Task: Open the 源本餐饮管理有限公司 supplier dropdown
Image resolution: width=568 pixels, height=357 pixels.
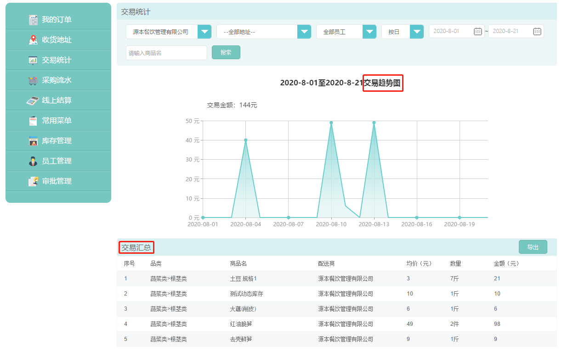Action: pyautogui.click(x=204, y=31)
